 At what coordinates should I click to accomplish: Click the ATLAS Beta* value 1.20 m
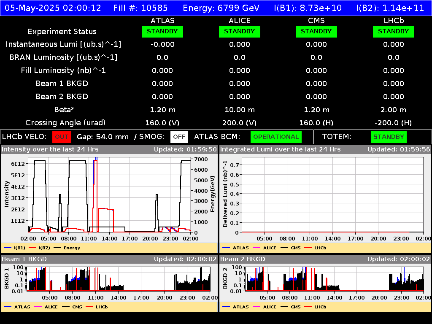pos(162,110)
